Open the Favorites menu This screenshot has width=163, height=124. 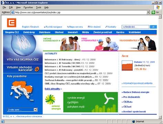pos(28,8)
